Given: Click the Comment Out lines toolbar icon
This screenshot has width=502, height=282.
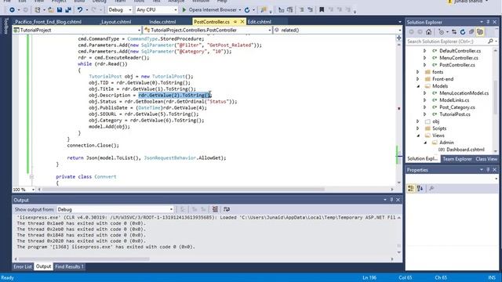Looking at the screenshot, I should 301,10.
